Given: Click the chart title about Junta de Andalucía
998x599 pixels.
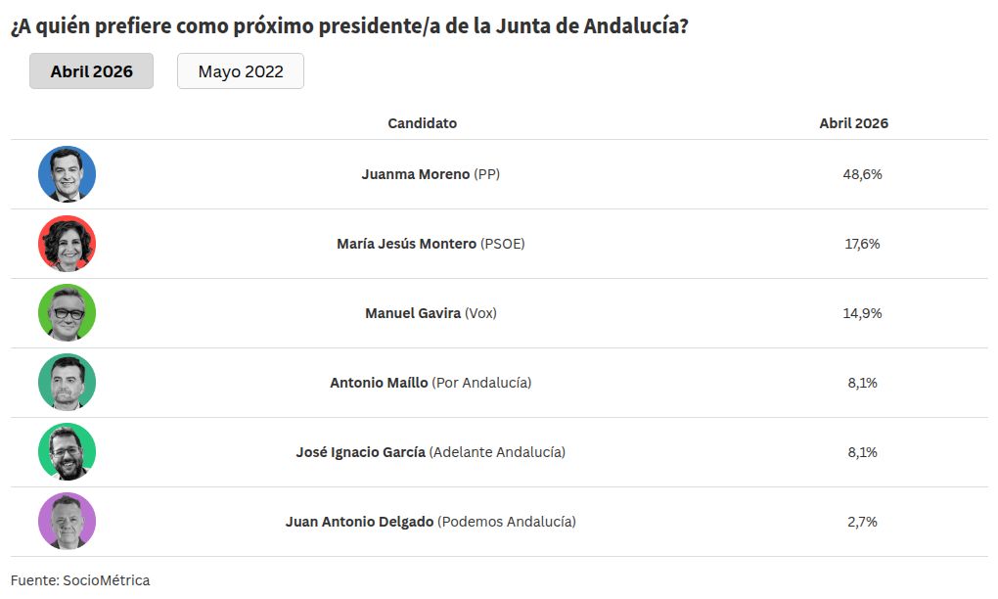Looking at the screenshot, I should [349, 26].
